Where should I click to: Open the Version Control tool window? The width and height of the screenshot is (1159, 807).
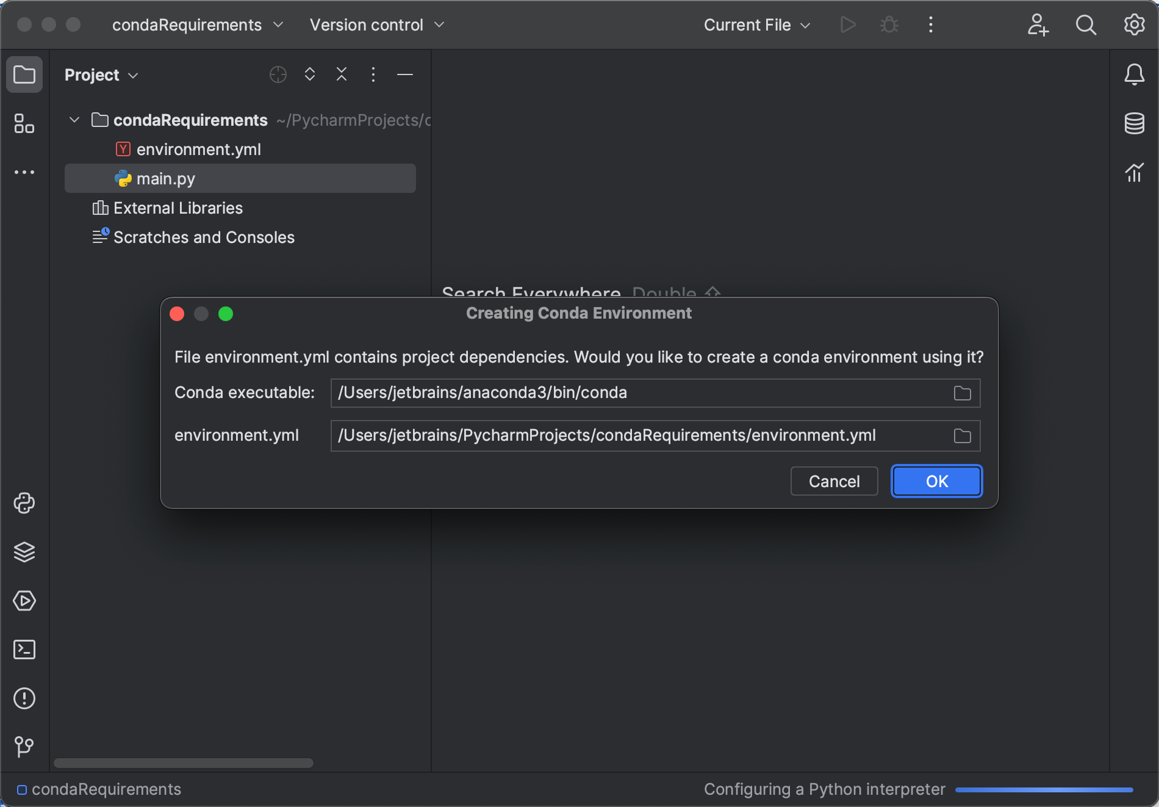(24, 747)
